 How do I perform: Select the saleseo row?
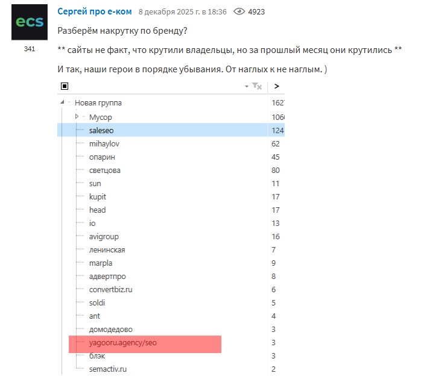(100, 130)
